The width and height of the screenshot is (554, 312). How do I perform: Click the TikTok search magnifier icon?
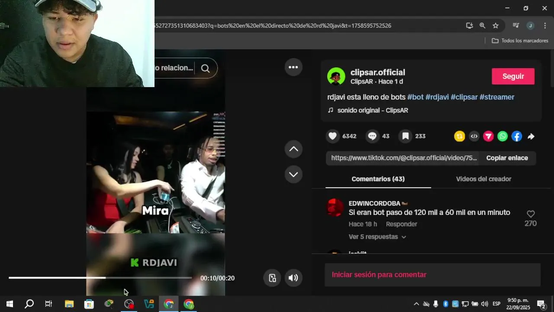point(205,68)
